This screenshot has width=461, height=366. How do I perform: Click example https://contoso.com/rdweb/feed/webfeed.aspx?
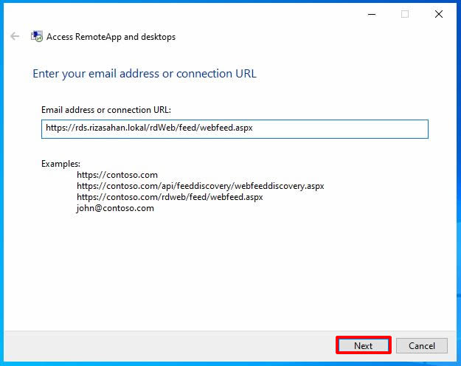[170, 197]
